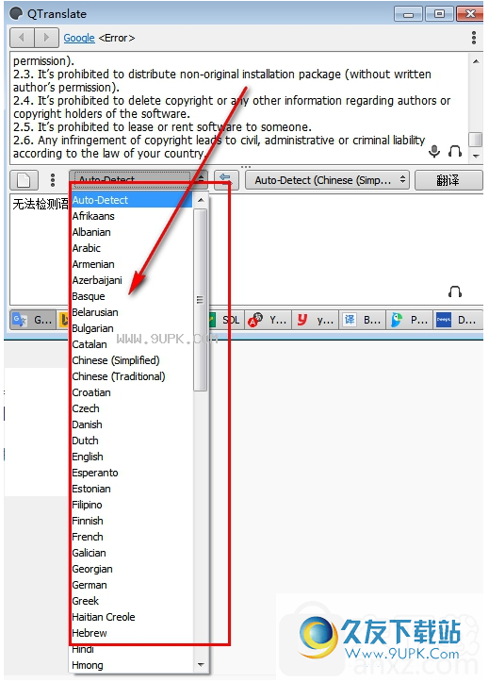489x682 pixels.
Task: Click the swap languages arrow button
Action: [226, 179]
